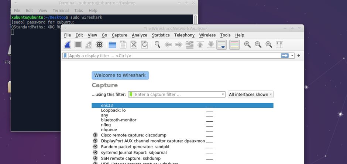Open Wireshark Edit menu
The image size is (347, 164).
pyautogui.click(x=79, y=35)
